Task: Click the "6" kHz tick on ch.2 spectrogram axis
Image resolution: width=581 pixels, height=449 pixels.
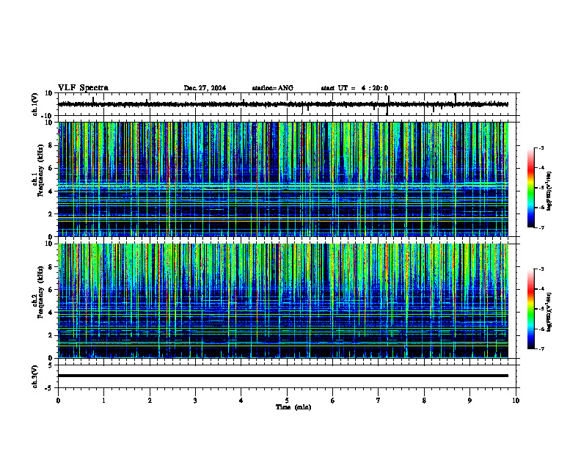Action: click(x=51, y=290)
